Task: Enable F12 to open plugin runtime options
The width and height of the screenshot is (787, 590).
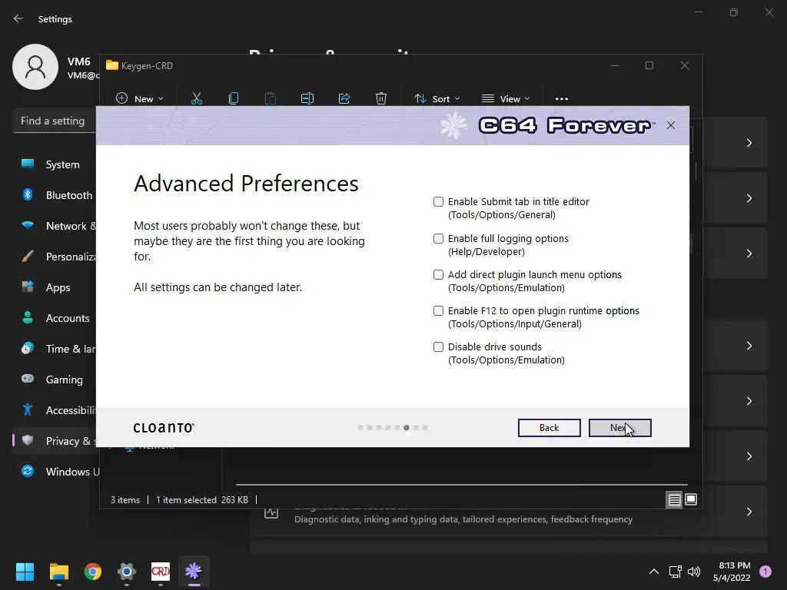Action: pyautogui.click(x=438, y=311)
